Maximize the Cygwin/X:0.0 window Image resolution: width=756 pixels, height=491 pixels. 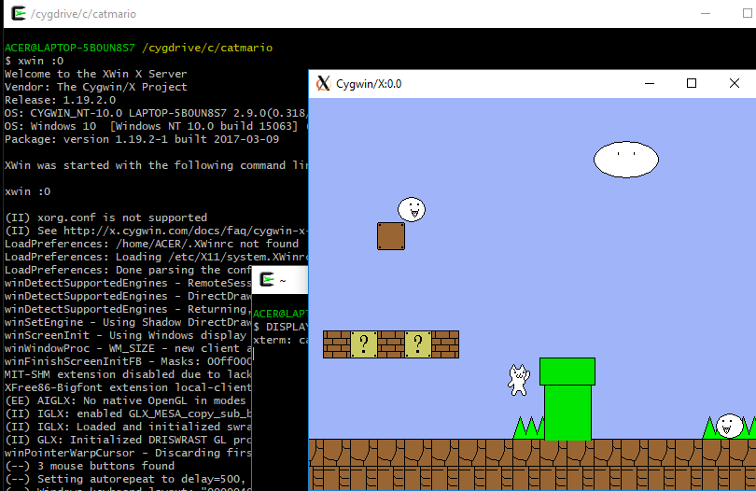pyautogui.click(x=692, y=83)
